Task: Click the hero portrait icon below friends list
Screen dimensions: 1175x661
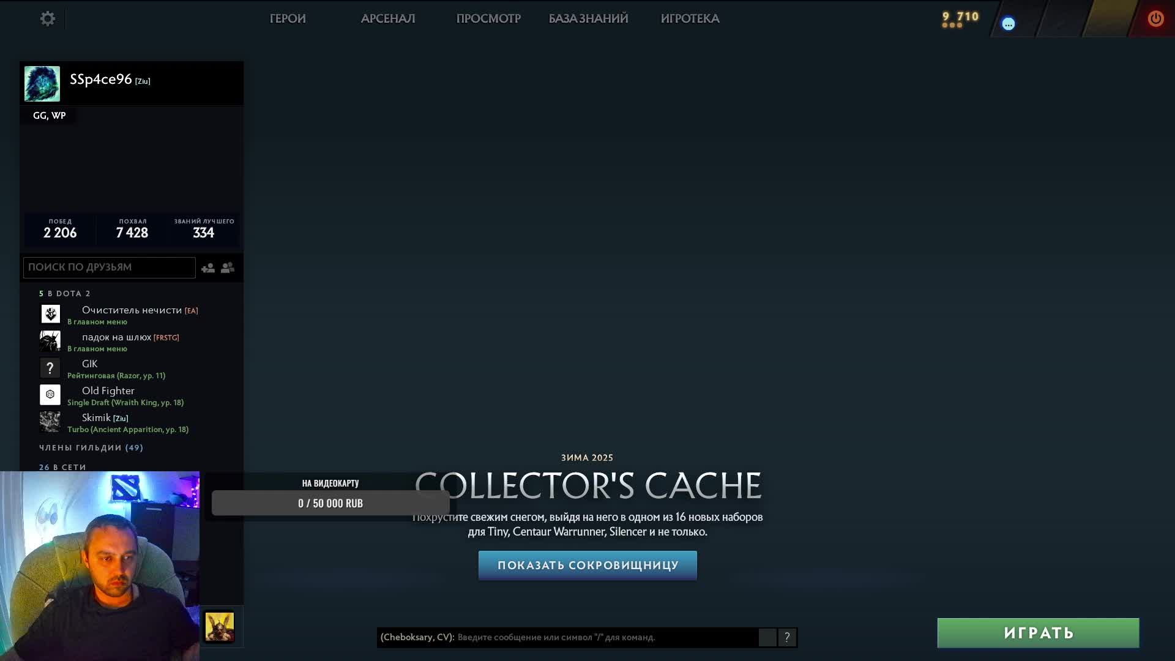Action: click(x=219, y=627)
